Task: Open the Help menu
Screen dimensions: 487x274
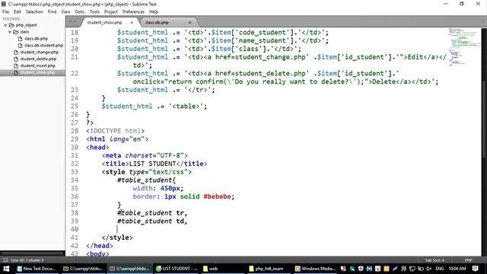Action: pyautogui.click(x=154, y=12)
